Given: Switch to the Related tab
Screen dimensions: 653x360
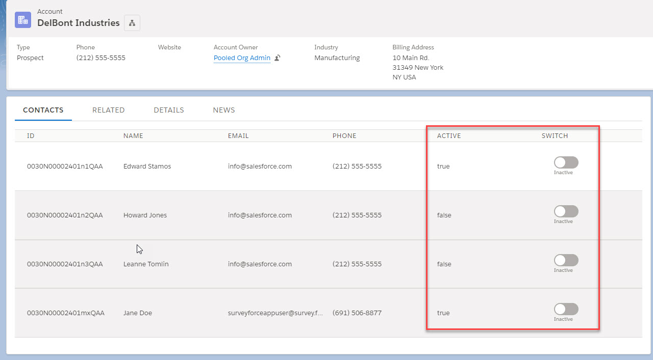Looking at the screenshot, I should point(108,110).
